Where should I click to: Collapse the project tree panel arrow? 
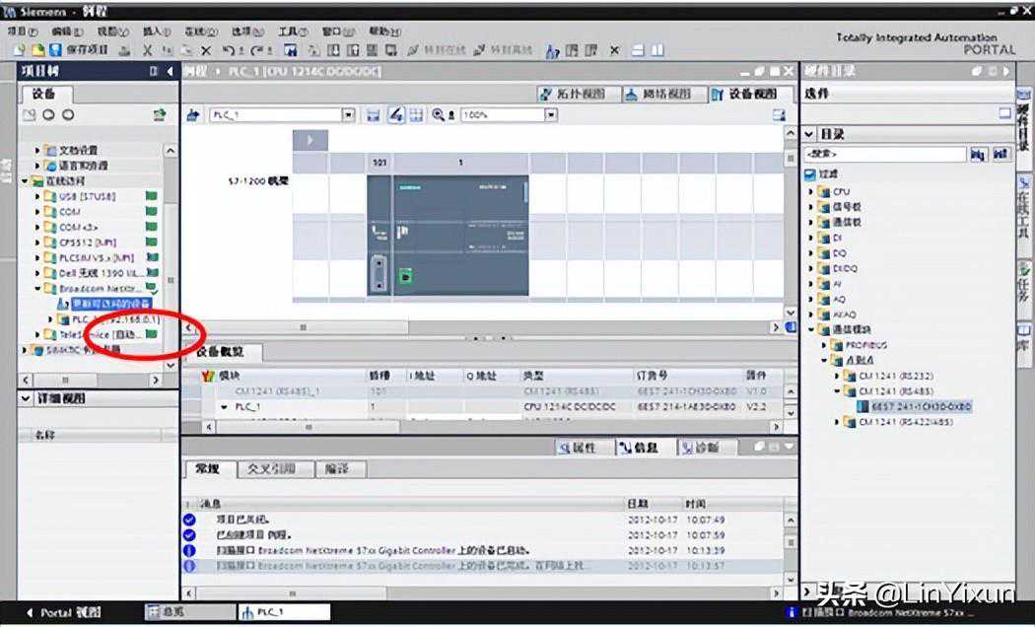(171, 71)
